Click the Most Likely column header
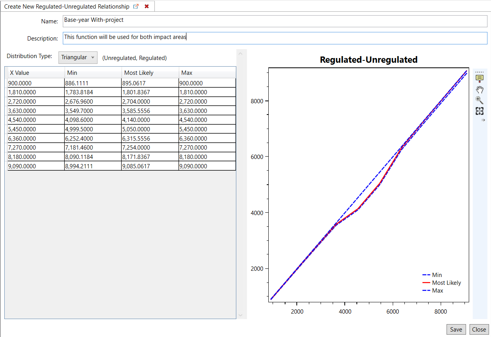 (x=150, y=72)
